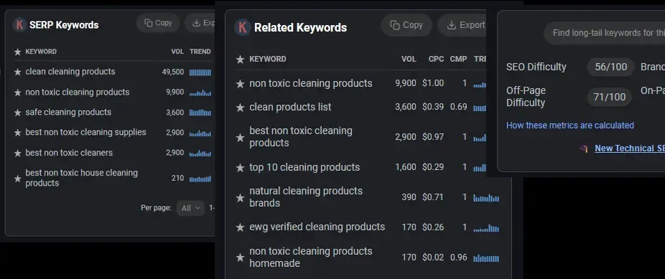Copy the Related Keywords list
This screenshot has height=279, width=665.
coord(406,25)
